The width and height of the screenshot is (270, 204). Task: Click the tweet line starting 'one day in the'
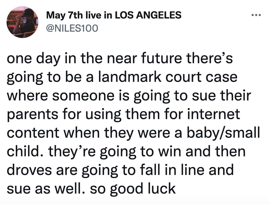coord(120,59)
